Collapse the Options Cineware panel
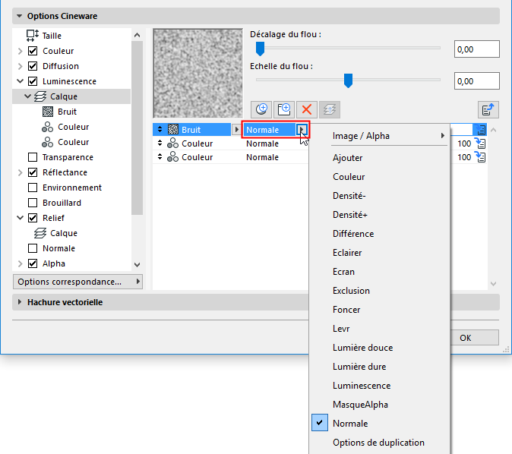The width and height of the screenshot is (512, 454). coord(20,16)
